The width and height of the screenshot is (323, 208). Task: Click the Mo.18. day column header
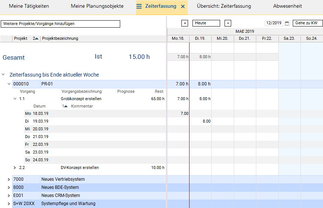coord(178,39)
